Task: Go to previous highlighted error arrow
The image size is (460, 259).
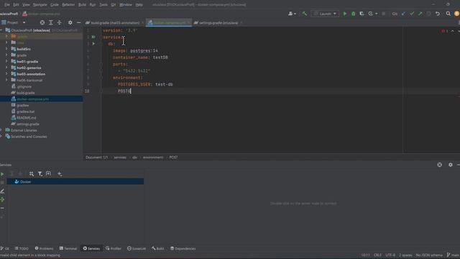Action: (452, 31)
